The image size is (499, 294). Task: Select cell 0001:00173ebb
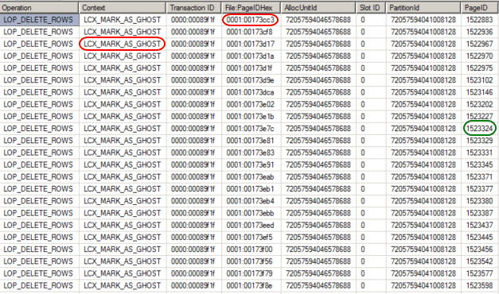coord(251,213)
